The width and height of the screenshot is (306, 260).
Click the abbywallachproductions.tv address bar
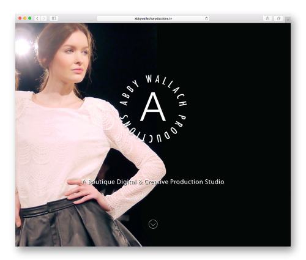click(x=153, y=18)
